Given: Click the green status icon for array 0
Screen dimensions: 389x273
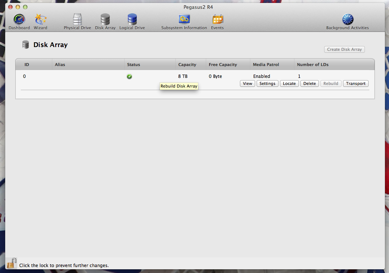Looking at the screenshot, I should point(129,76).
